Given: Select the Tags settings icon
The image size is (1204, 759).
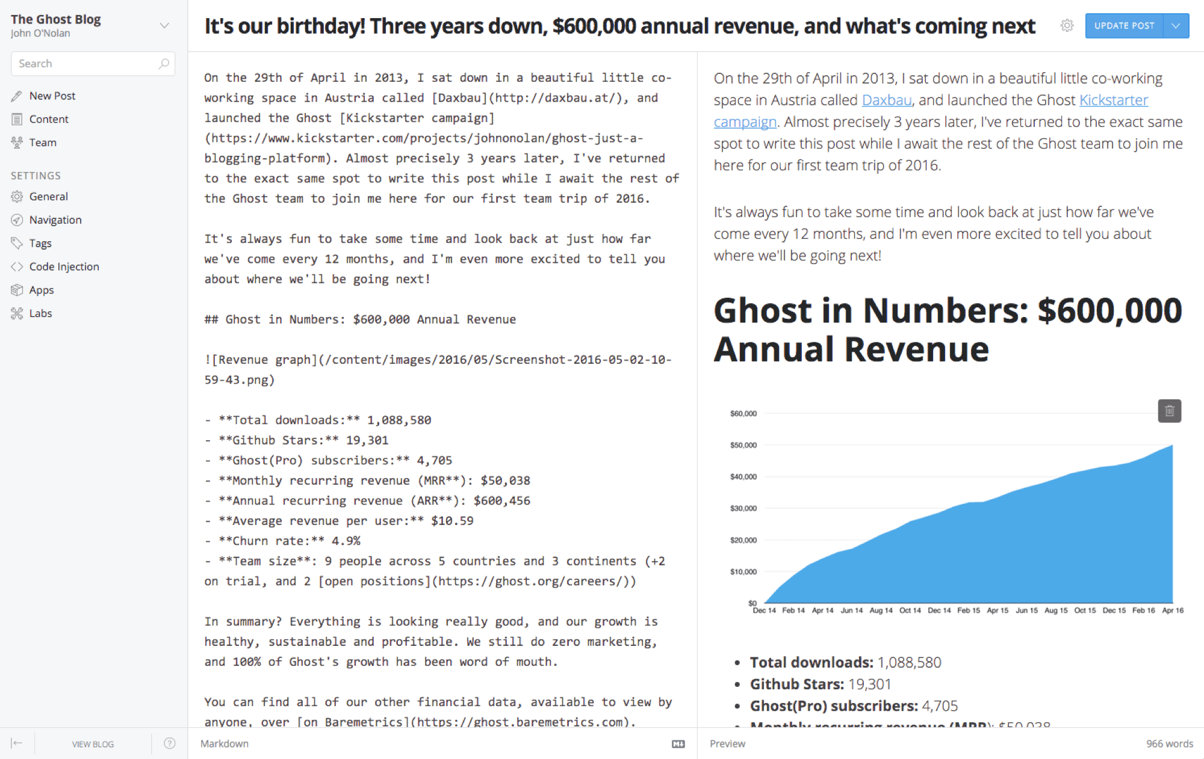Looking at the screenshot, I should click(x=17, y=243).
